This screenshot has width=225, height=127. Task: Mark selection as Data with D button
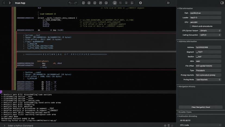[83, 3]
